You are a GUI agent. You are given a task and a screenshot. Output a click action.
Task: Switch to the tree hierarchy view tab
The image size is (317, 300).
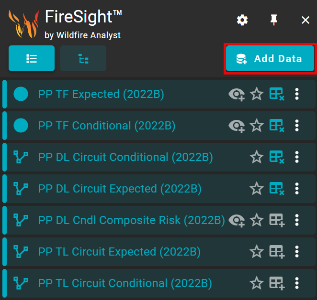[83, 59]
